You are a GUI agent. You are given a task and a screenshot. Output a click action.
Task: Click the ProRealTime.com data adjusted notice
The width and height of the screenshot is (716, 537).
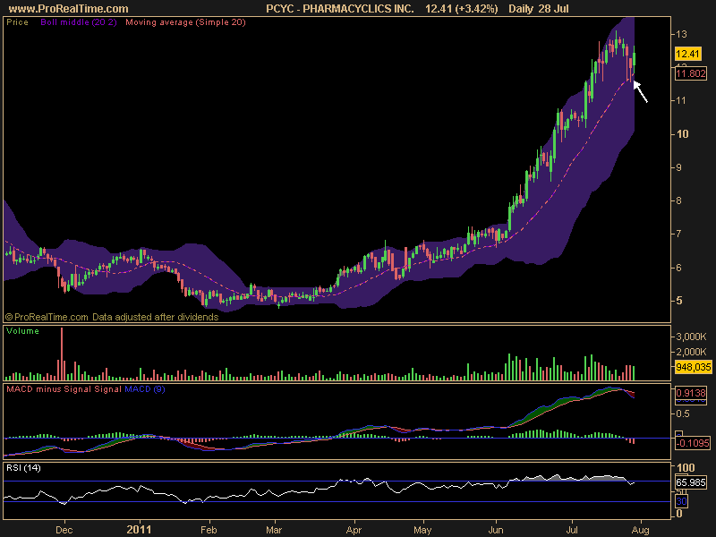(x=112, y=317)
